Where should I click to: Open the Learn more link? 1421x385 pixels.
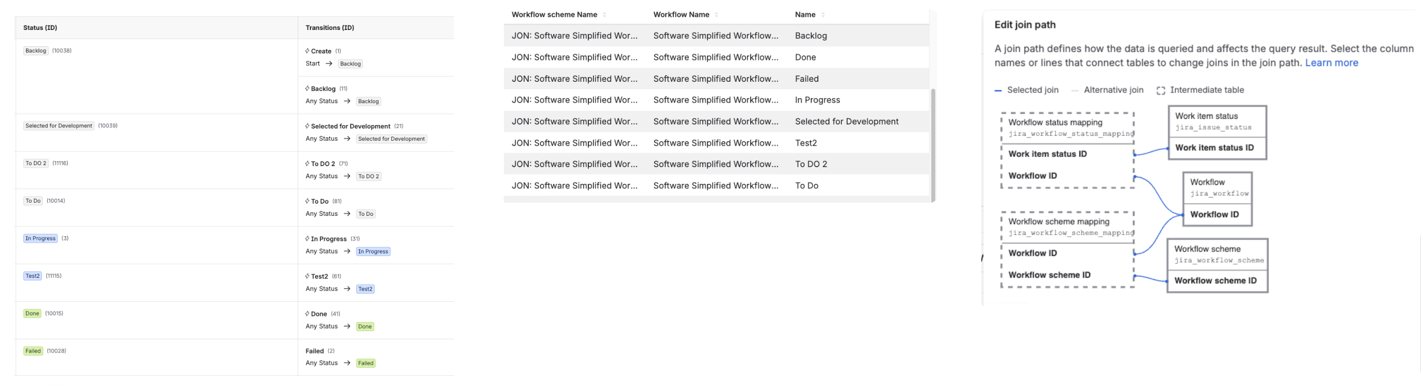[x=1331, y=63]
